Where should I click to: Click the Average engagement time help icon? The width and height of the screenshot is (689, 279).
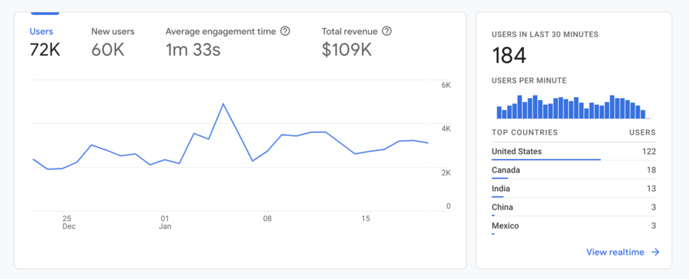click(x=285, y=31)
